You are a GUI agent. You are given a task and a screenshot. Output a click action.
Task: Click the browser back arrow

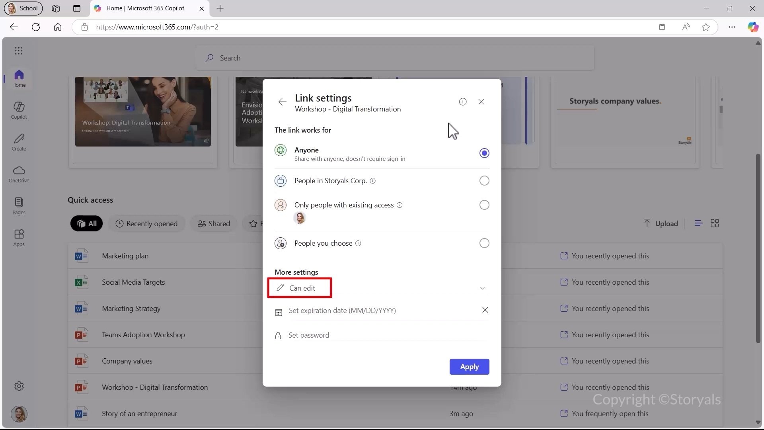[x=14, y=27]
